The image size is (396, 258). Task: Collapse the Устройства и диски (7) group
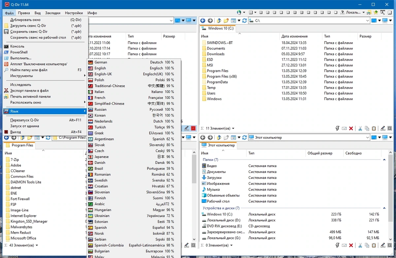(x=384, y=208)
